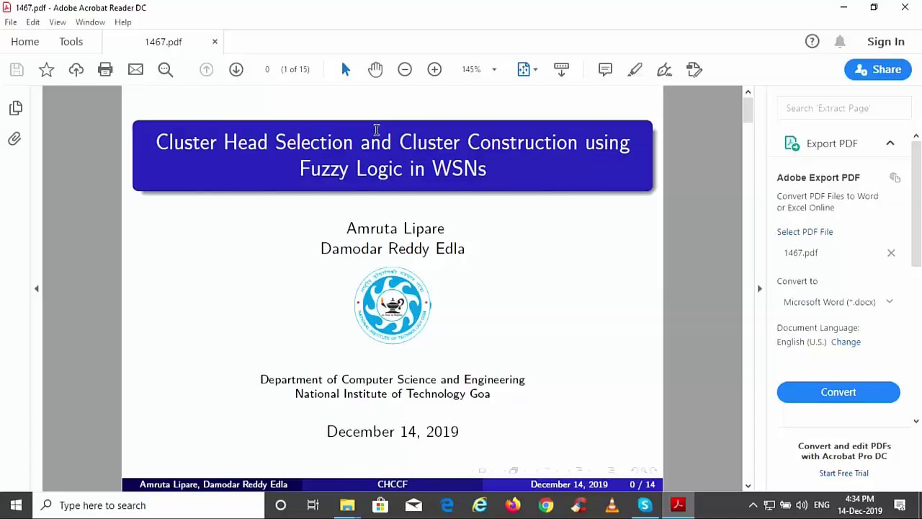This screenshot has width=922, height=519.
Task: Click the Save file icon
Action: [17, 69]
